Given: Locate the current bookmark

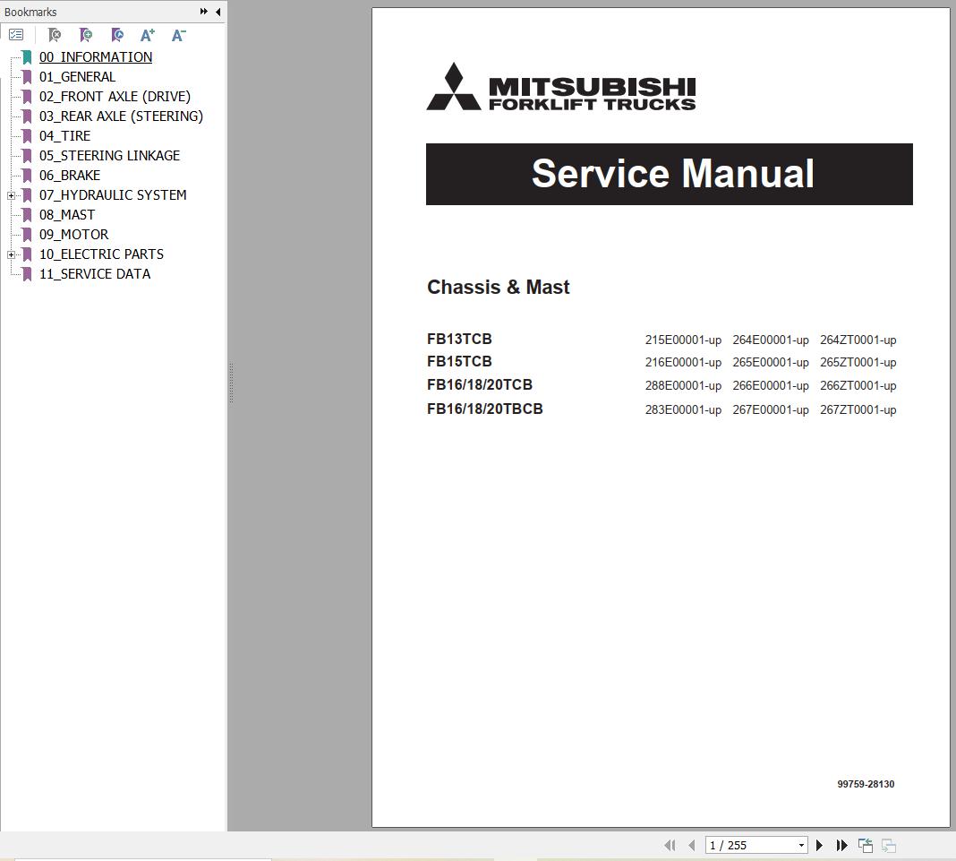Looking at the screenshot, I should point(117,35).
